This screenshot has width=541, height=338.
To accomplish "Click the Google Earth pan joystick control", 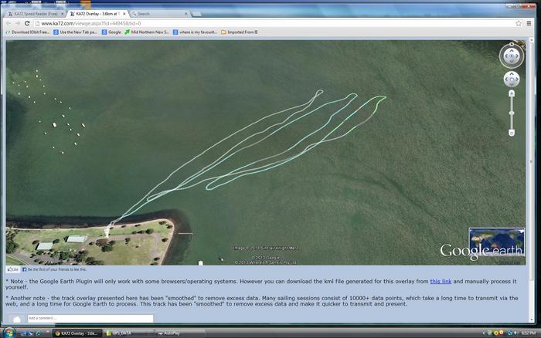I will tap(511, 79).
